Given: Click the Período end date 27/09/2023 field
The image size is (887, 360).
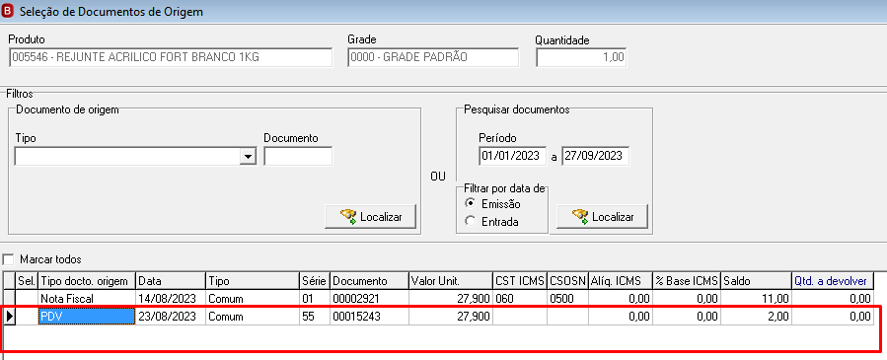Looking at the screenshot, I should pyautogui.click(x=596, y=156).
